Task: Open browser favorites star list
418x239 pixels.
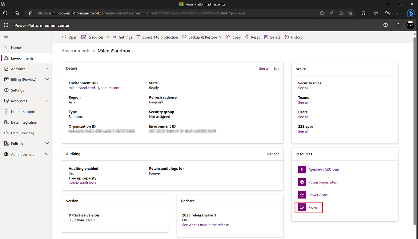Action: (x=376, y=13)
